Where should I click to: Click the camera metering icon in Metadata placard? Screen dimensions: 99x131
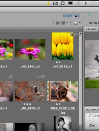(x=92, y=125)
